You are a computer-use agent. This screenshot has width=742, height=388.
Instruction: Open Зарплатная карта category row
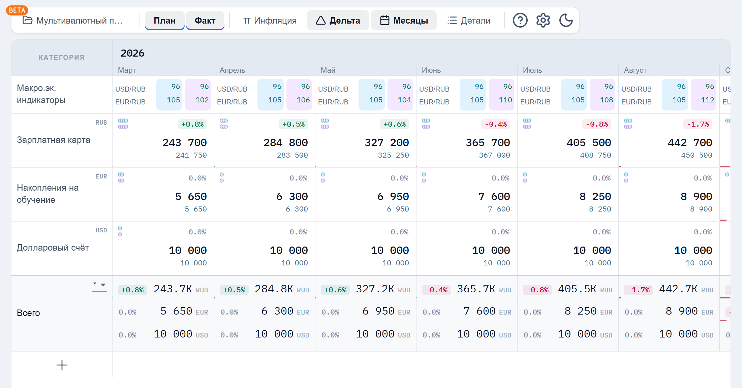coord(54,140)
